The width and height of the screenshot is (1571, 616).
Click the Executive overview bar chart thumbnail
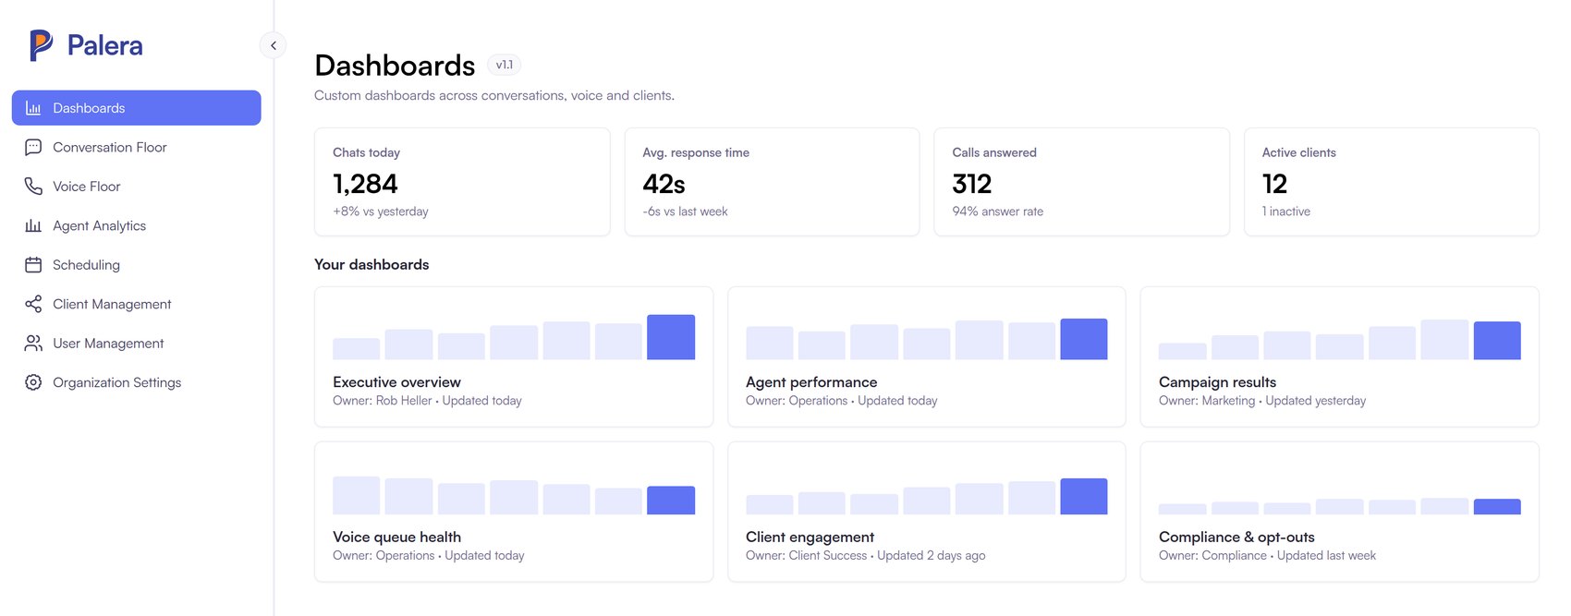pos(514,337)
